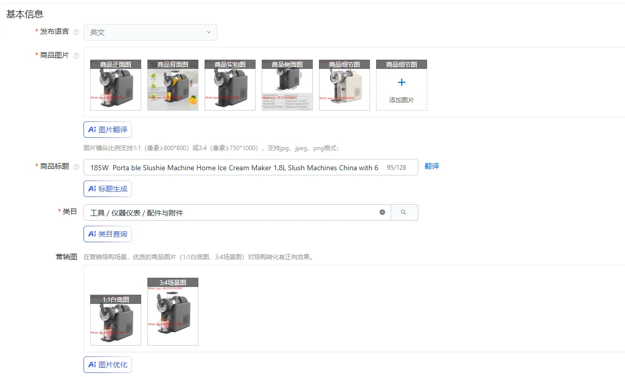Select the 3:4场景图 marketing thumbnail

coord(173,312)
